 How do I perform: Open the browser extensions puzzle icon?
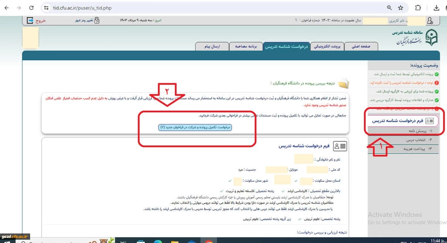418,8
